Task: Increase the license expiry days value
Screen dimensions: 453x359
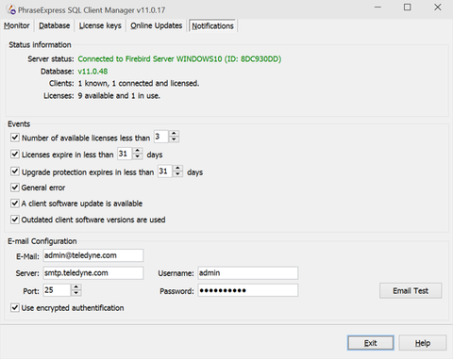Action: pos(138,151)
